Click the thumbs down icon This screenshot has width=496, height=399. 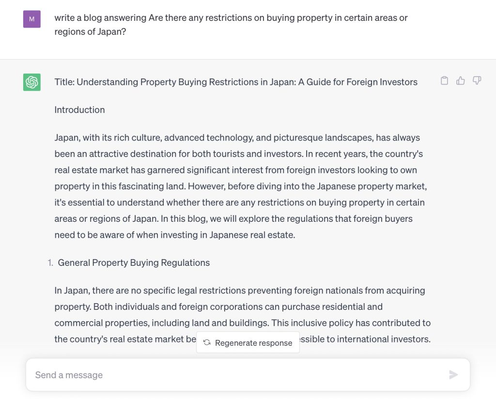click(477, 81)
